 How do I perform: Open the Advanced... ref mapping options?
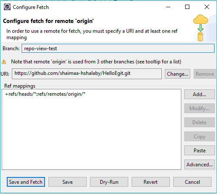point(200,165)
